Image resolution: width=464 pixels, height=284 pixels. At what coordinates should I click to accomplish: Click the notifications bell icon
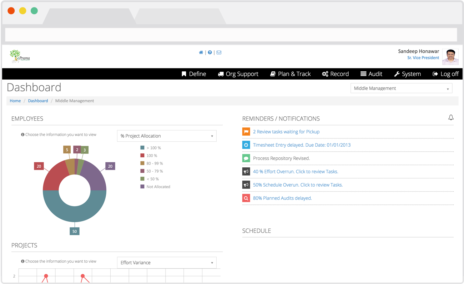(x=451, y=118)
